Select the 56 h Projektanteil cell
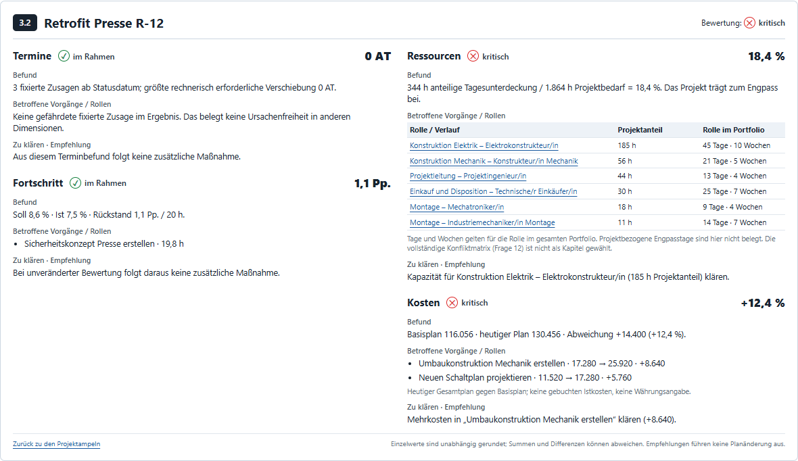 [x=624, y=161]
